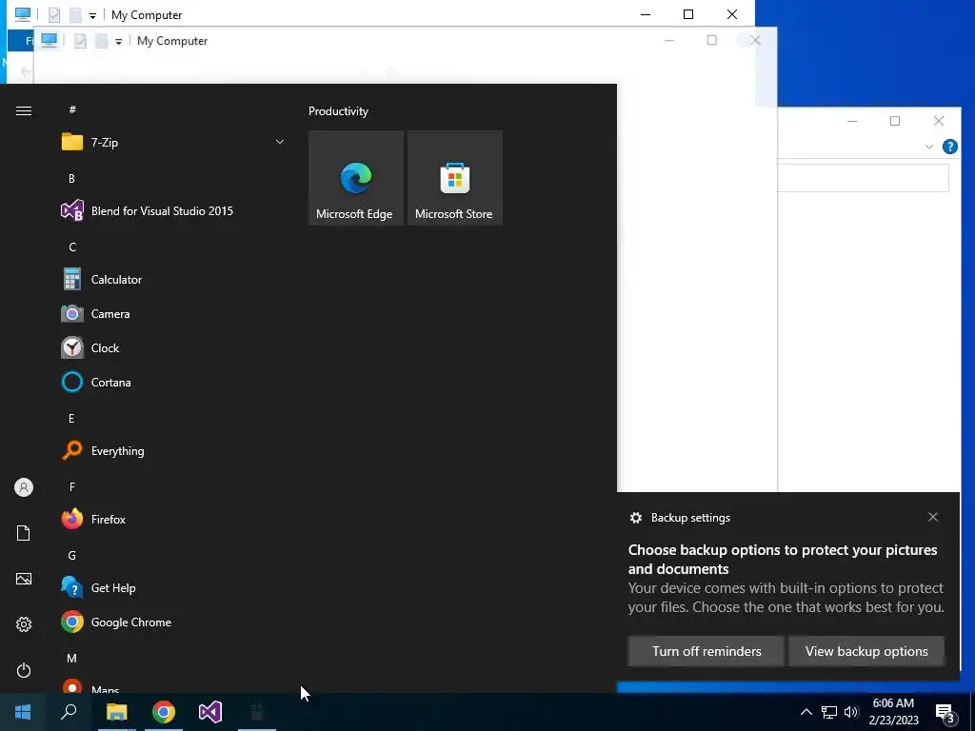Expand the 7-Zip folder chevron
Image resolution: width=975 pixels, height=731 pixels.
click(x=280, y=143)
